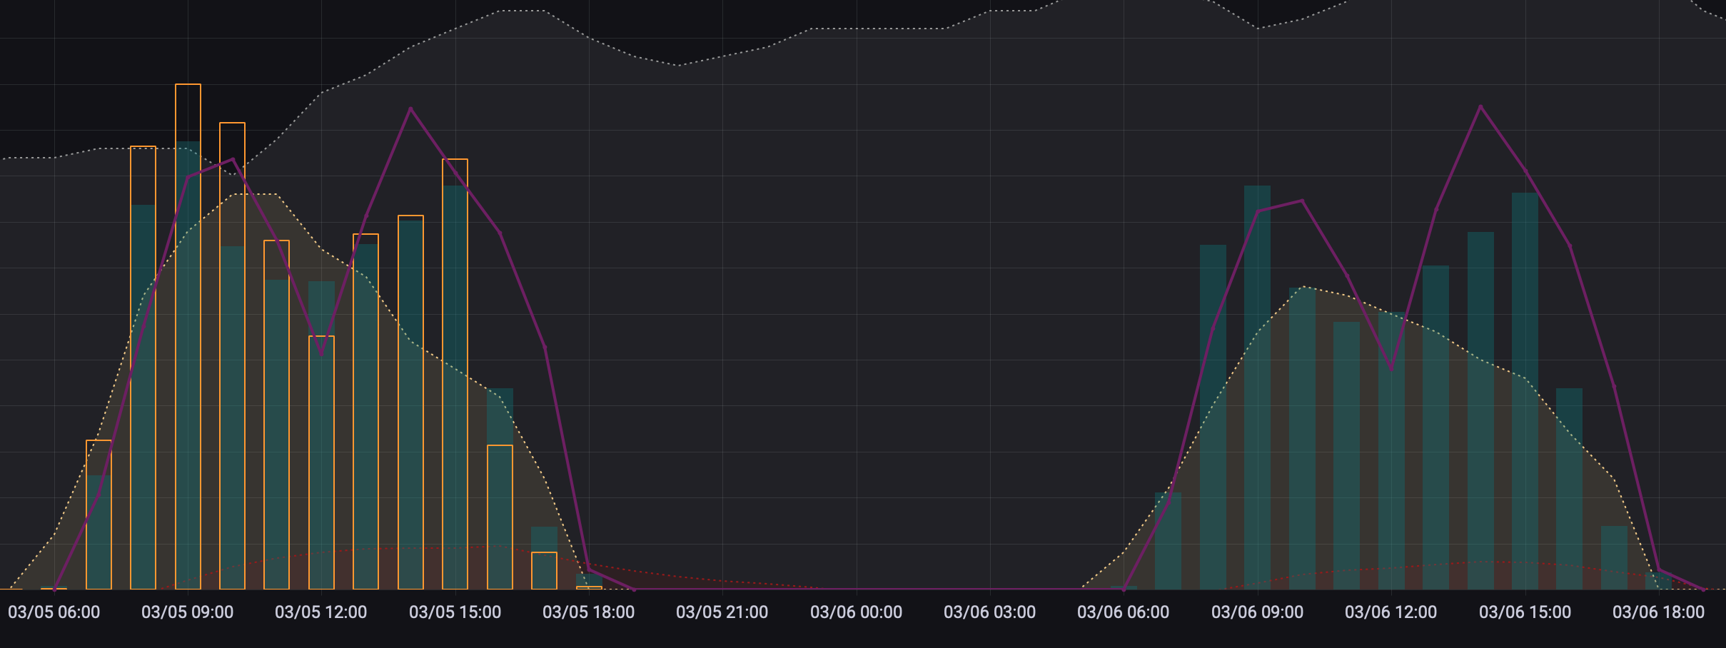Click the orange-outlined bar at 03/05 12:00
Viewport: 1726px width, 648px height.
tap(321, 464)
